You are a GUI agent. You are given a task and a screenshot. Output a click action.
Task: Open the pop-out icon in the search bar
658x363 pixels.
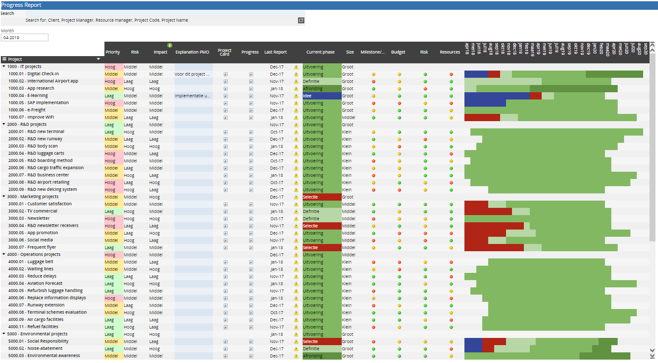click(x=301, y=20)
